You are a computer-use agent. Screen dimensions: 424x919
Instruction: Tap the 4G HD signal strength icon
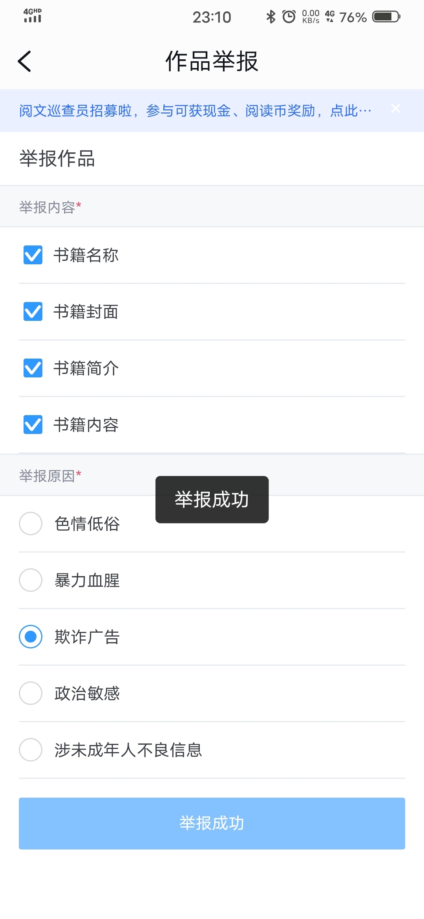click(33, 16)
